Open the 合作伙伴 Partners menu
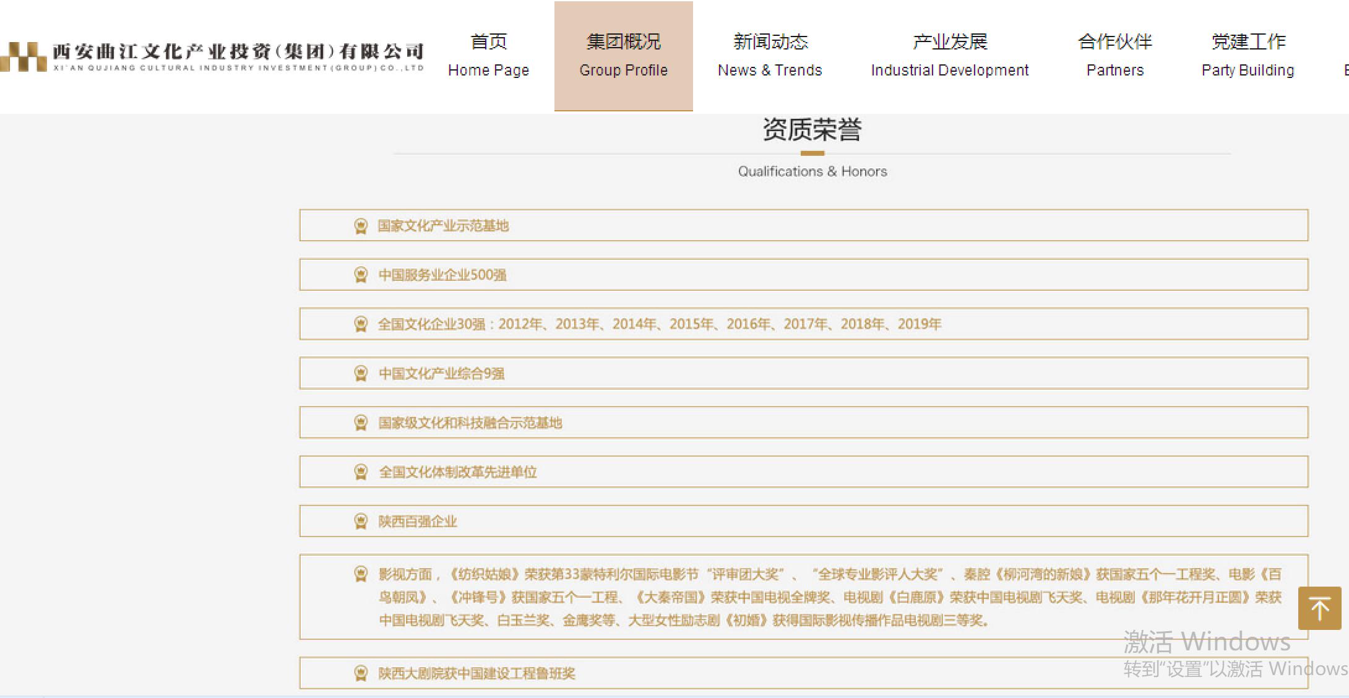 (1114, 56)
